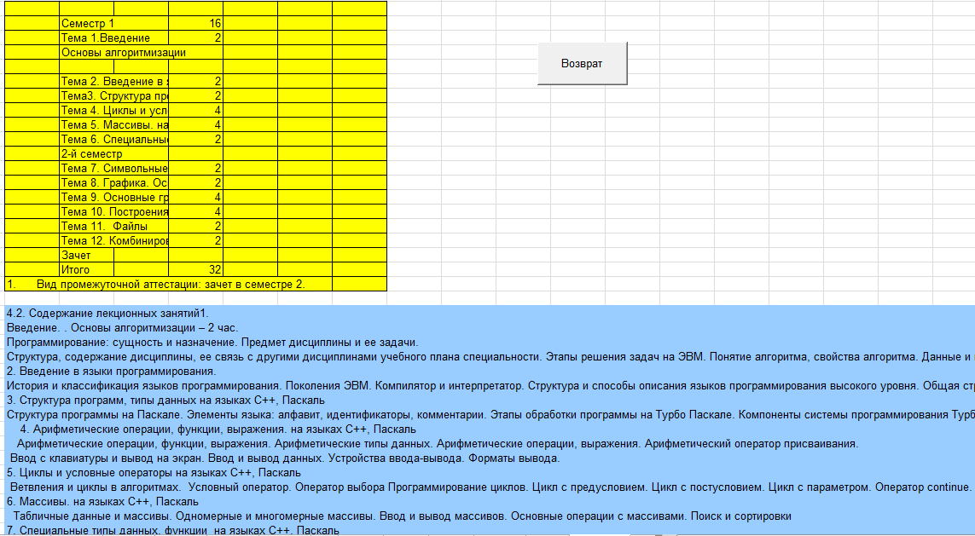Select the 'Зачет' cell
Screen dimensions: 975x536
tap(87, 256)
